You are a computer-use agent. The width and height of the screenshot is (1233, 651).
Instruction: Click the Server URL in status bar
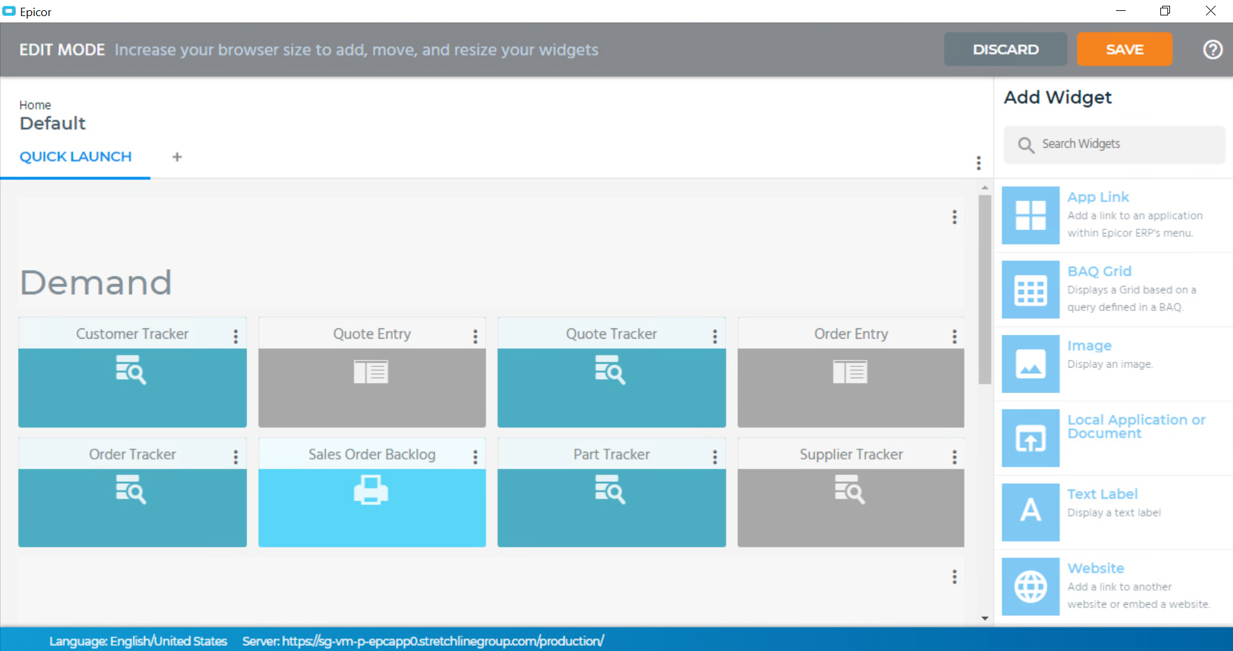(x=423, y=641)
